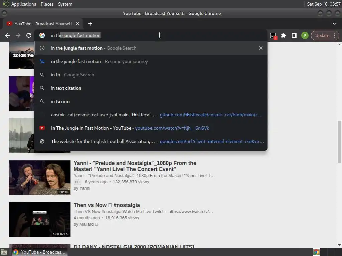Click the '2010s' video thumbnail

(x=21, y=56)
